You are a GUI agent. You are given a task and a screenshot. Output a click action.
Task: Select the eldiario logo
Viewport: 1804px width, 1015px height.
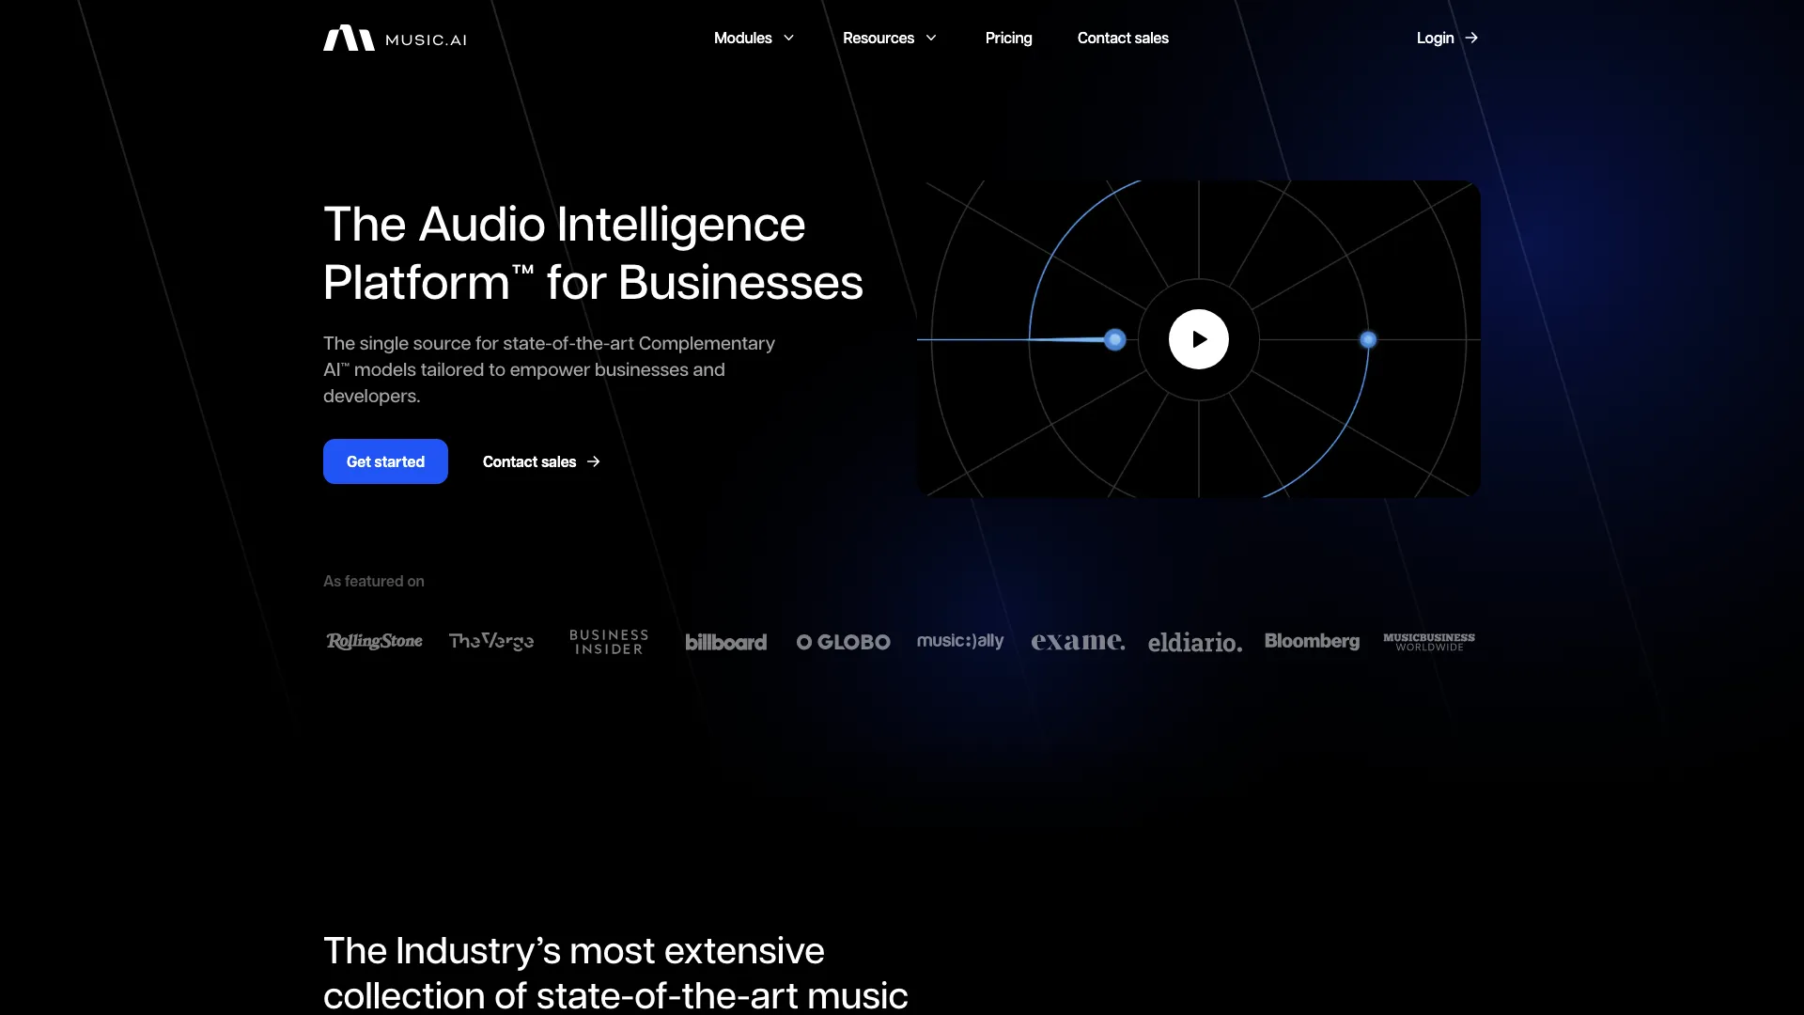pos(1195,641)
